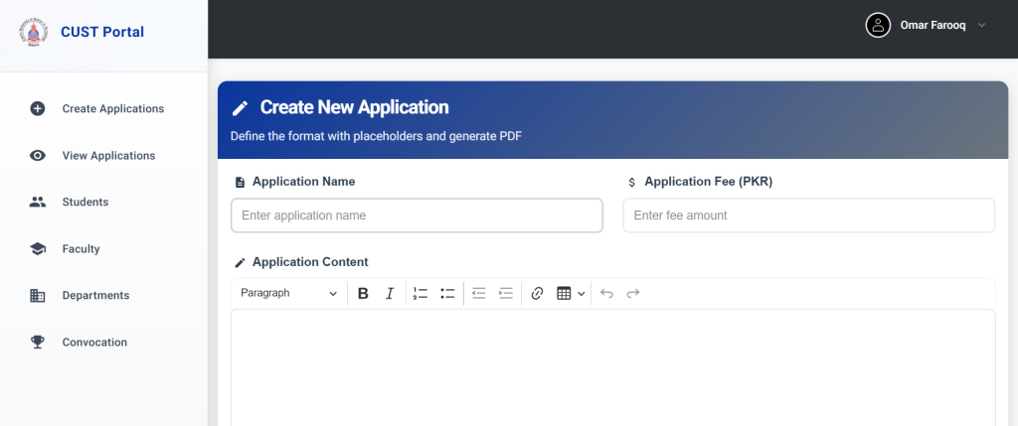This screenshot has height=426, width=1018.
Task: Insert a link using the link icon
Action: click(x=537, y=293)
